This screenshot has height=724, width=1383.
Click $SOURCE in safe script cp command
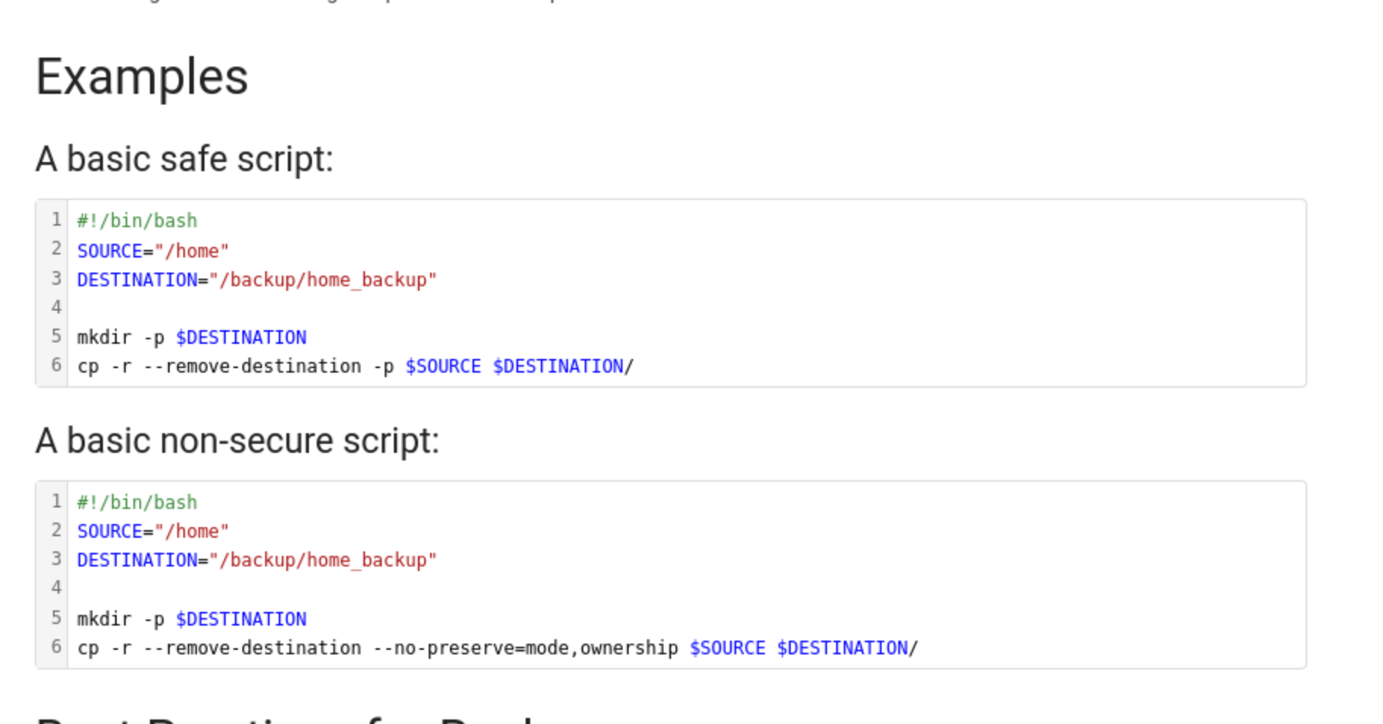pyautogui.click(x=443, y=367)
